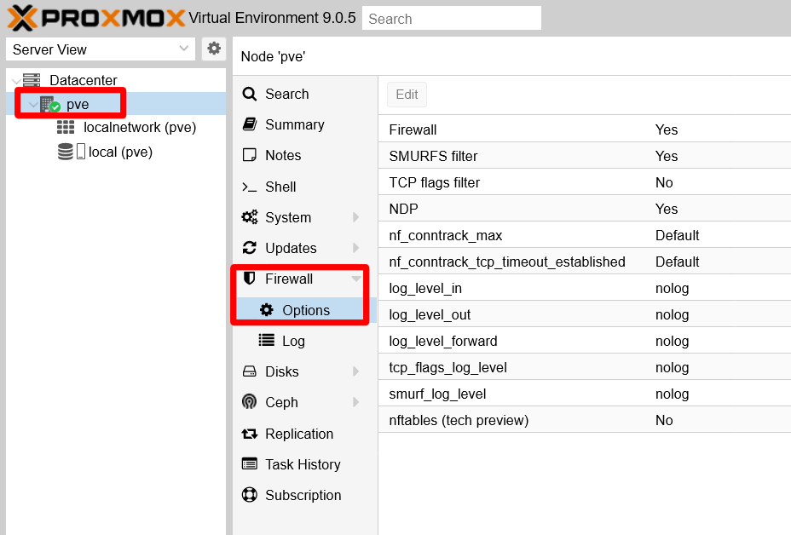
Task: Click the Search magnifier icon in node menu
Action: coord(247,94)
